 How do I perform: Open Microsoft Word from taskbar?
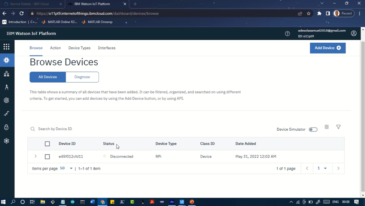click(x=92, y=202)
